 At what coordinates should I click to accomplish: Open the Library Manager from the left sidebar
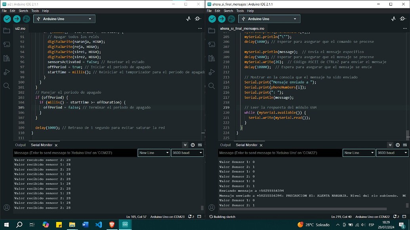click(6, 58)
